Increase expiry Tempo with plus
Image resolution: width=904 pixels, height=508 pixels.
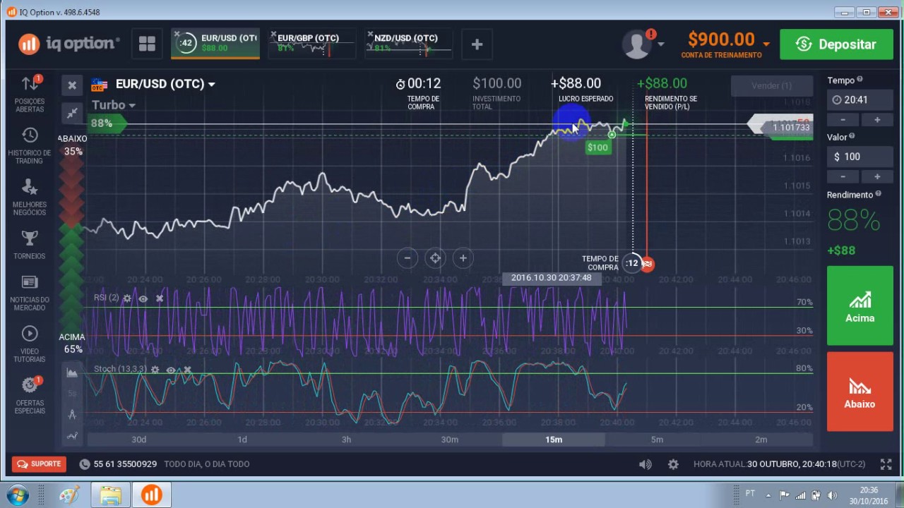(877, 120)
